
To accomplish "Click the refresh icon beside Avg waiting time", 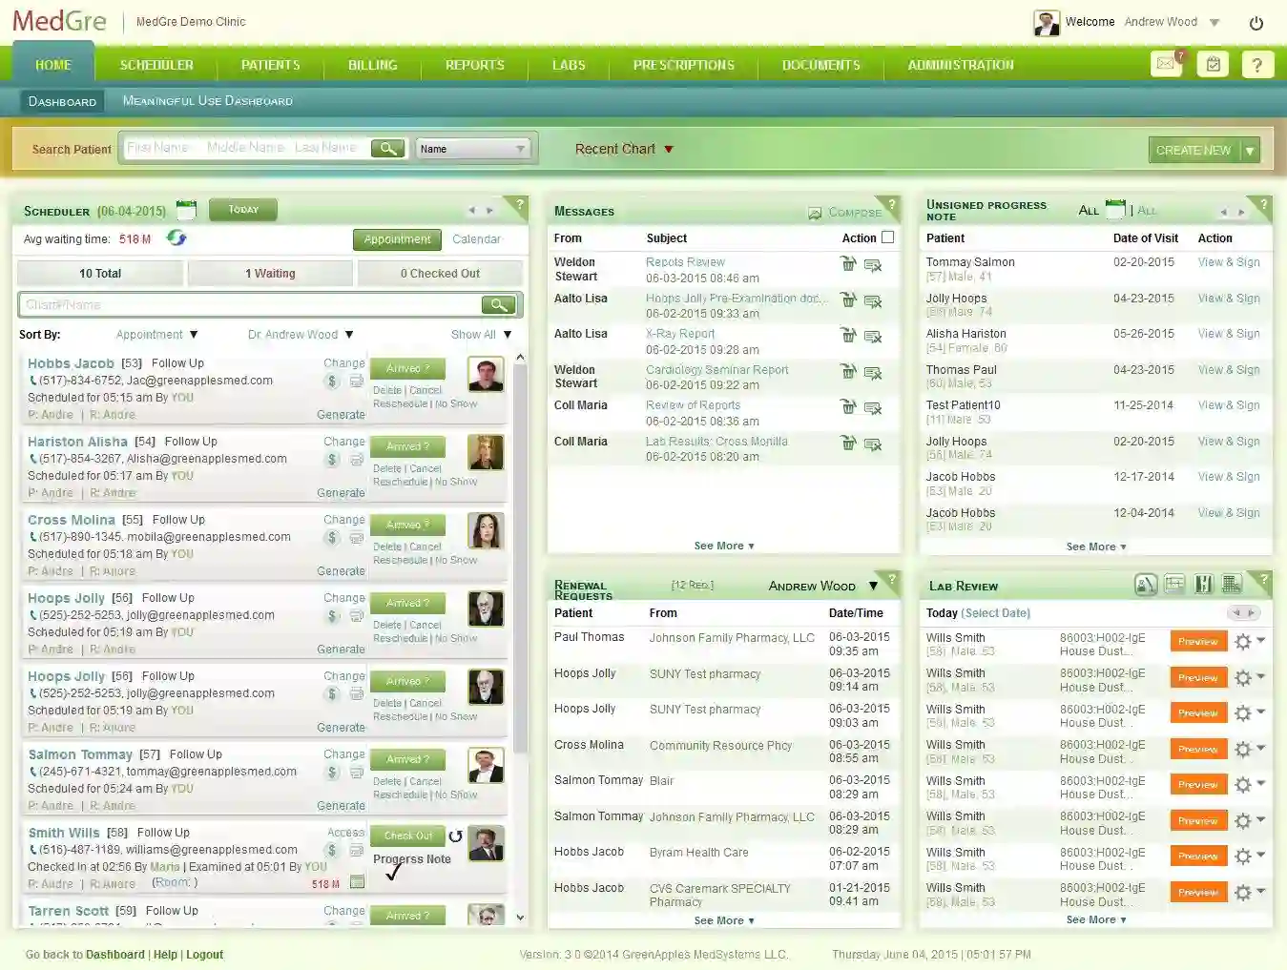I will coord(176,238).
